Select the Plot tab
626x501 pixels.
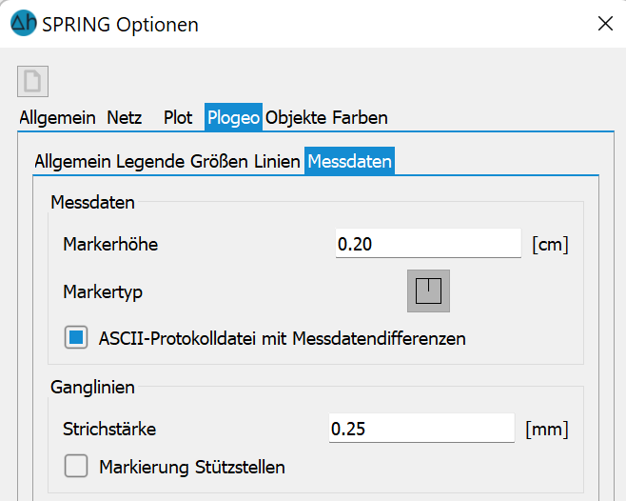tap(178, 117)
